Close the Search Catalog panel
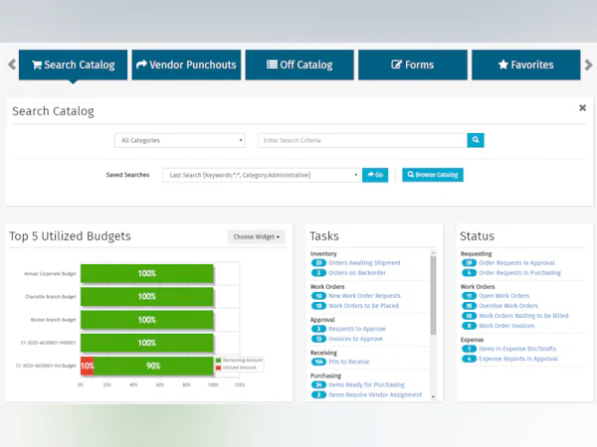The image size is (597, 447). pos(582,108)
